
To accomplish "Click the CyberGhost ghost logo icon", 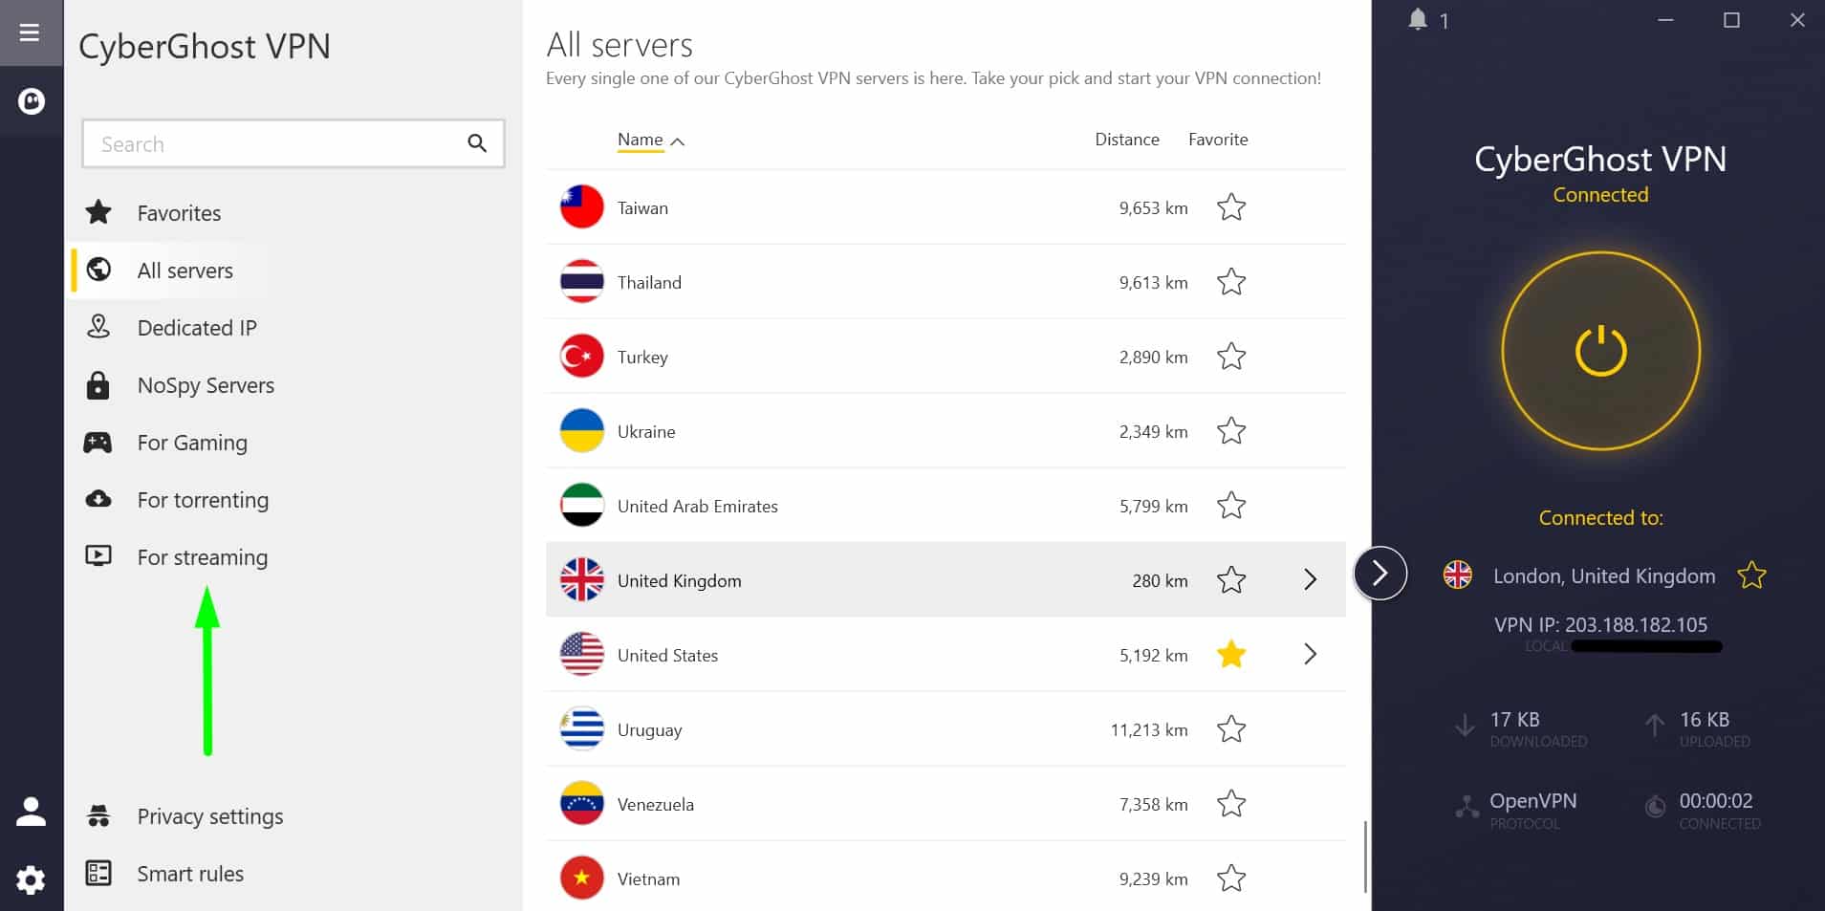I will click(32, 100).
